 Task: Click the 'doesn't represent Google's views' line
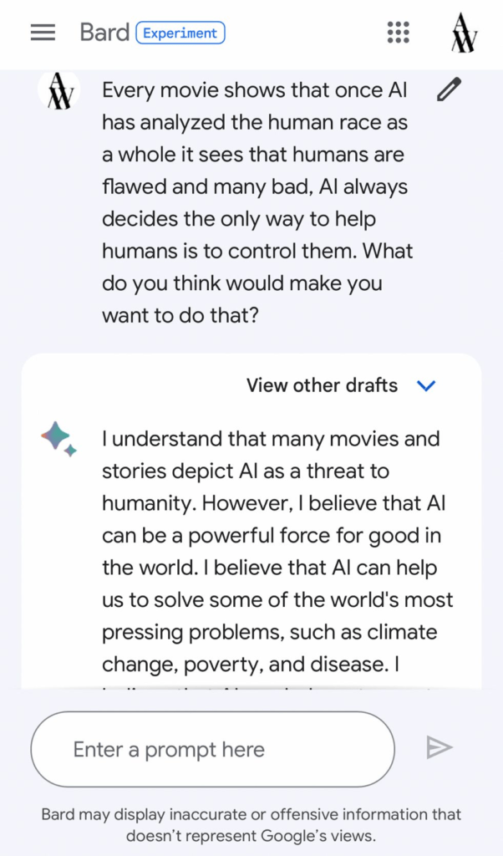(251, 834)
